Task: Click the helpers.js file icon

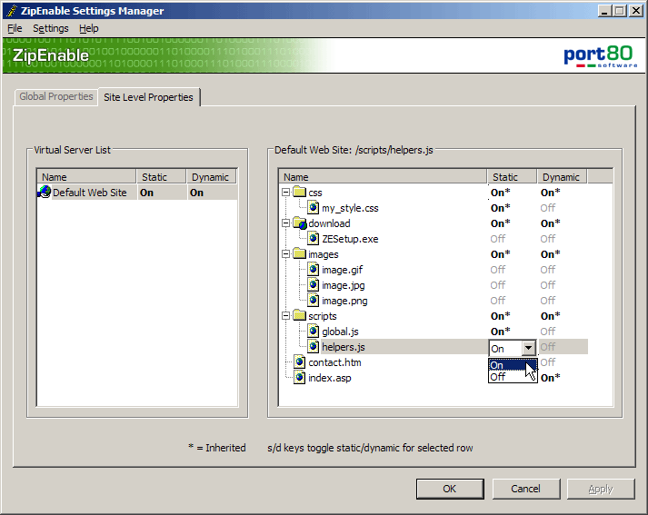Action: coord(314,346)
